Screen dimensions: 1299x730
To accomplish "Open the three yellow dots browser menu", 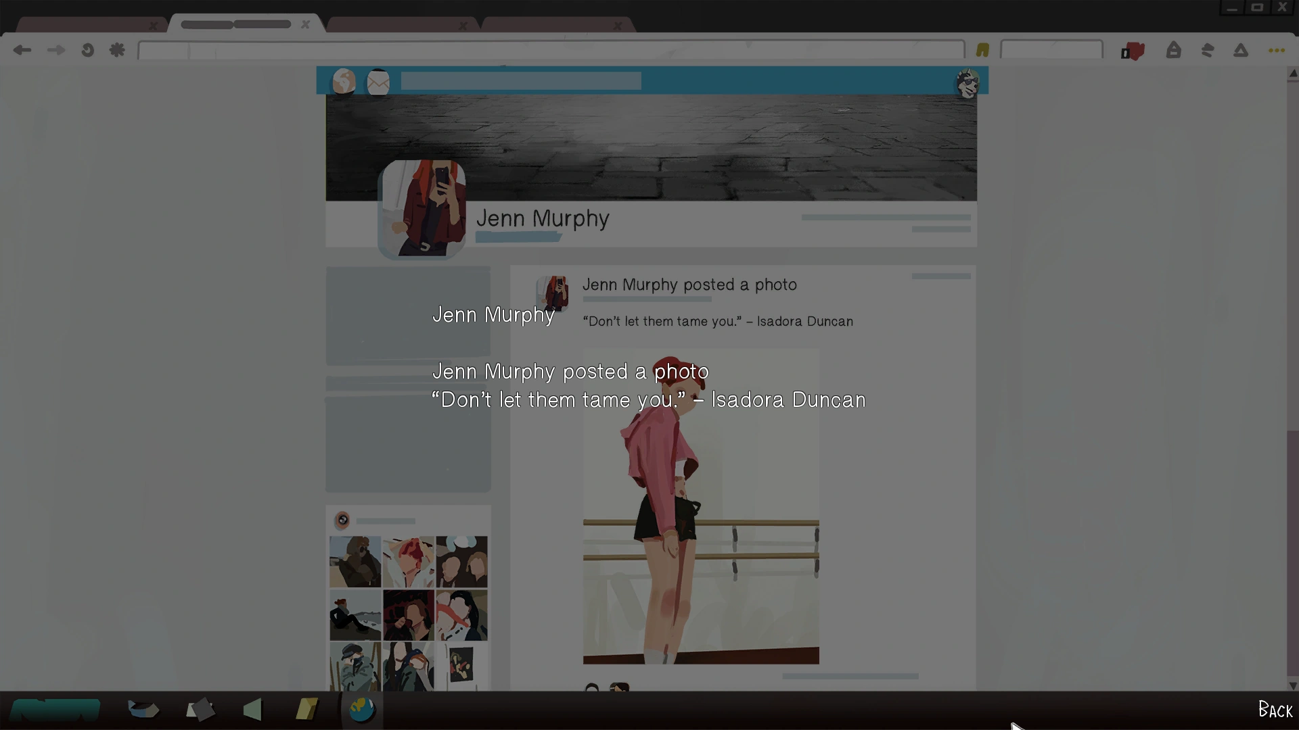I will point(1276,51).
